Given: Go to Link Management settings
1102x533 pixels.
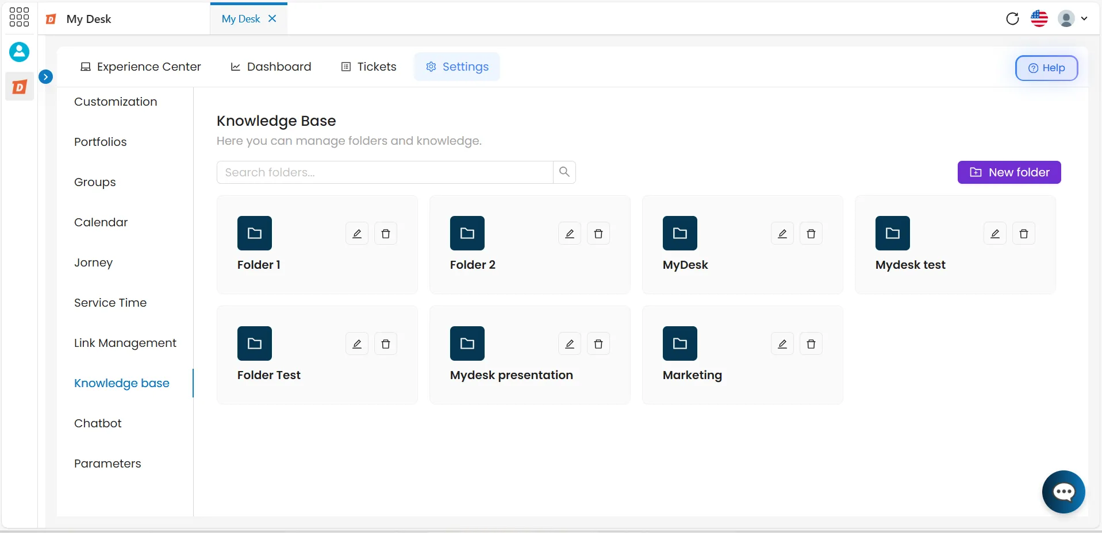Looking at the screenshot, I should point(125,343).
